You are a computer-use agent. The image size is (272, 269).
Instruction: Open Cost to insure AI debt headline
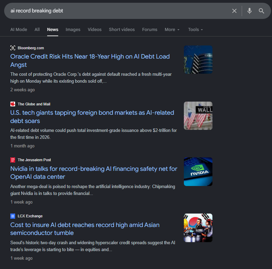85,229
